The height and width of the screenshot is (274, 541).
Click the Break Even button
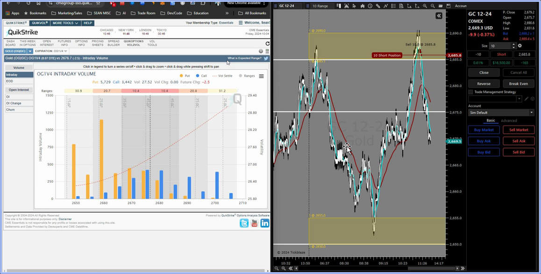coord(519,84)
